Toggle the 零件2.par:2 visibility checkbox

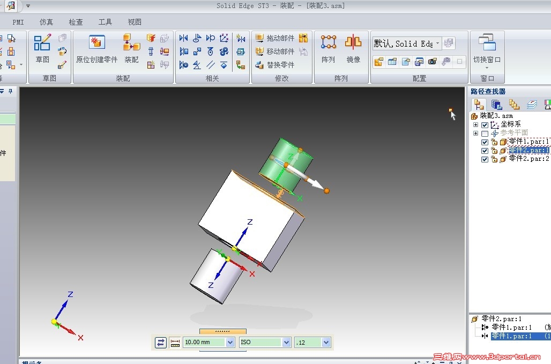pos(485,159)
